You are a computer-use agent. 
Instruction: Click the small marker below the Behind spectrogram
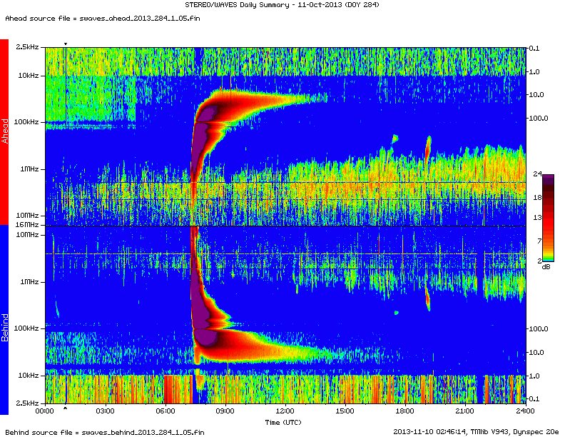pos(66,408)
